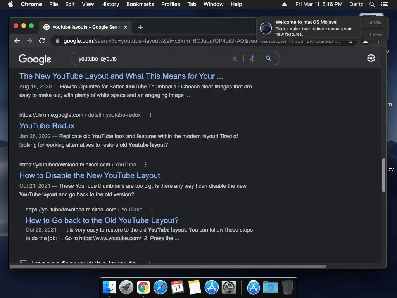The image size is (397, 298).
Task: Open Safari compass in the Dock
Action: click(x=161, y=288)
